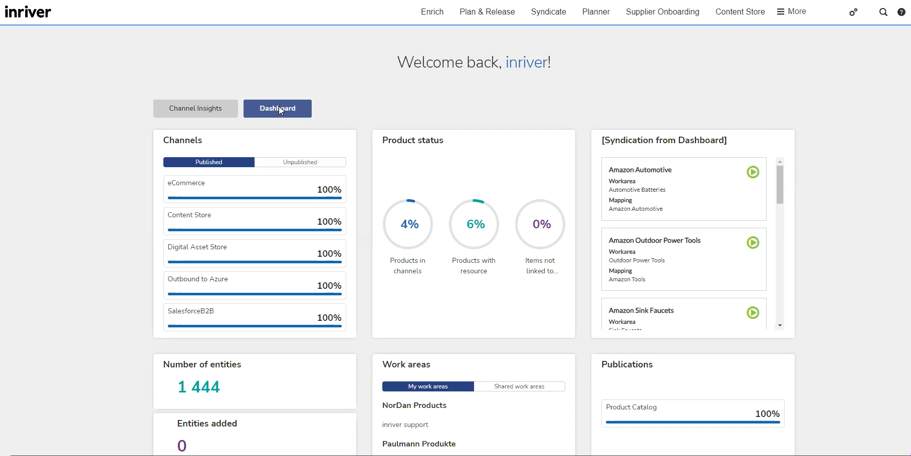Image resolution: width=911 pixels, height=456 pixels.
Task: Expand the More menu
Action: pos(792,12)
